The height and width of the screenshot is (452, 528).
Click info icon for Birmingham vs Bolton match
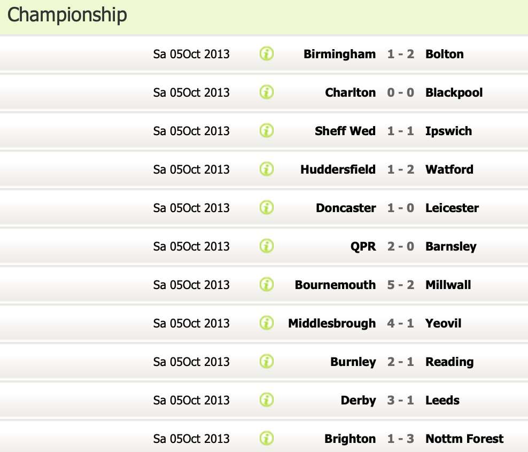coord(266,54)
